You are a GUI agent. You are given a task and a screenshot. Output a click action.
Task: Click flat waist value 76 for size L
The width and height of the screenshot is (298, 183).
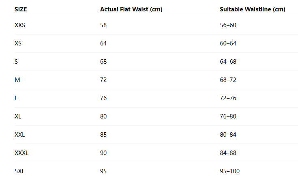[x=103, y=98]
